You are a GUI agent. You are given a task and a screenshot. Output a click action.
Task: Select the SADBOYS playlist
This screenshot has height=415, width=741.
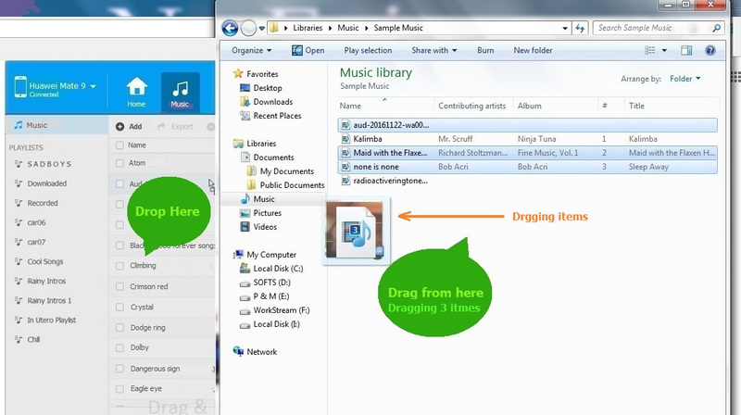click(x=49, y=164)
